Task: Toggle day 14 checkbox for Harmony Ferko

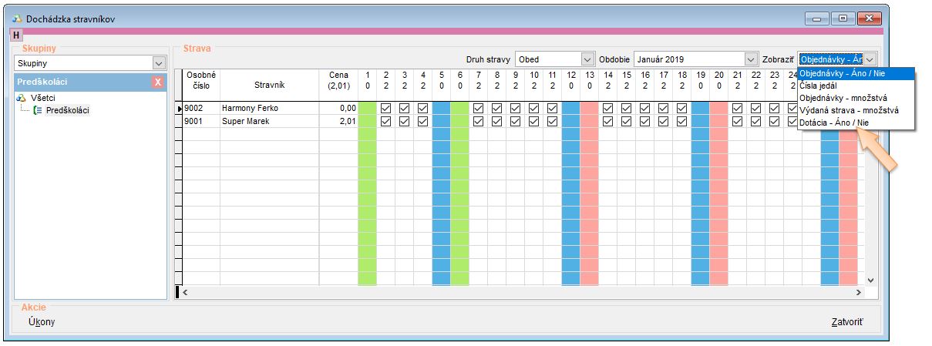Action: pos(607,108)
